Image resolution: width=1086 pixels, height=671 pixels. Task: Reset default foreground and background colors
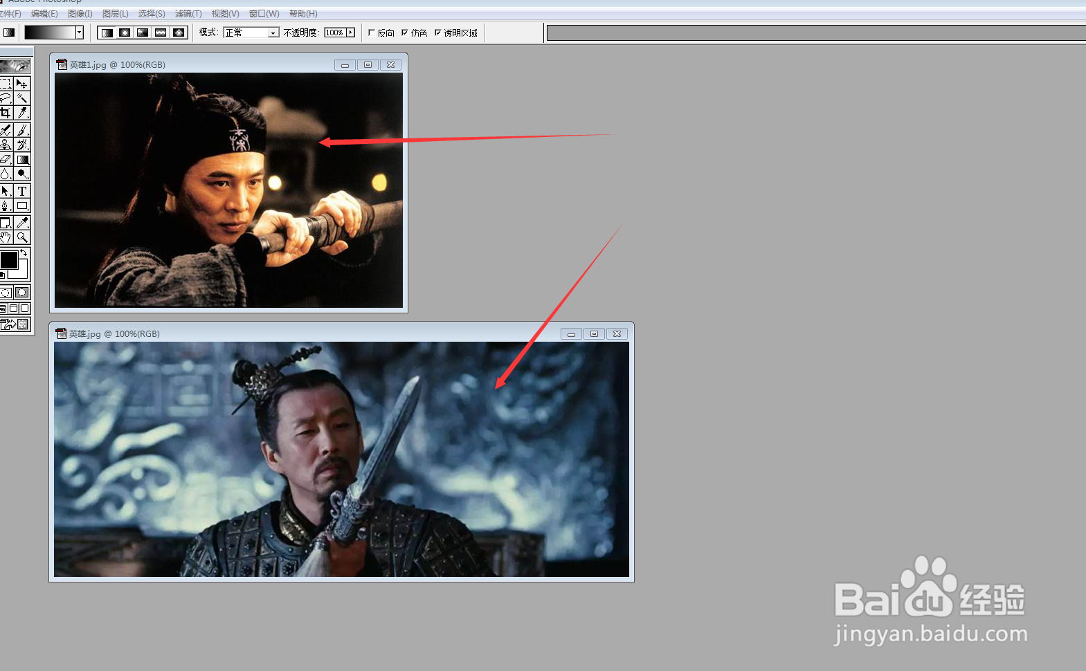pos(3,275)
